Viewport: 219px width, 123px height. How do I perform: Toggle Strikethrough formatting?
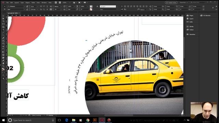click(47, 10)
